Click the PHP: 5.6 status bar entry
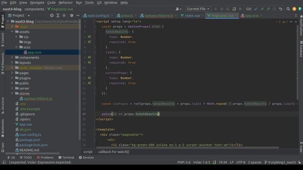 (184, 162)
